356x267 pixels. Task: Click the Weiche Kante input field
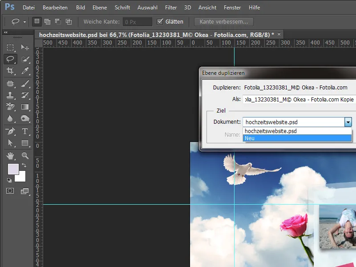(138, 22)
